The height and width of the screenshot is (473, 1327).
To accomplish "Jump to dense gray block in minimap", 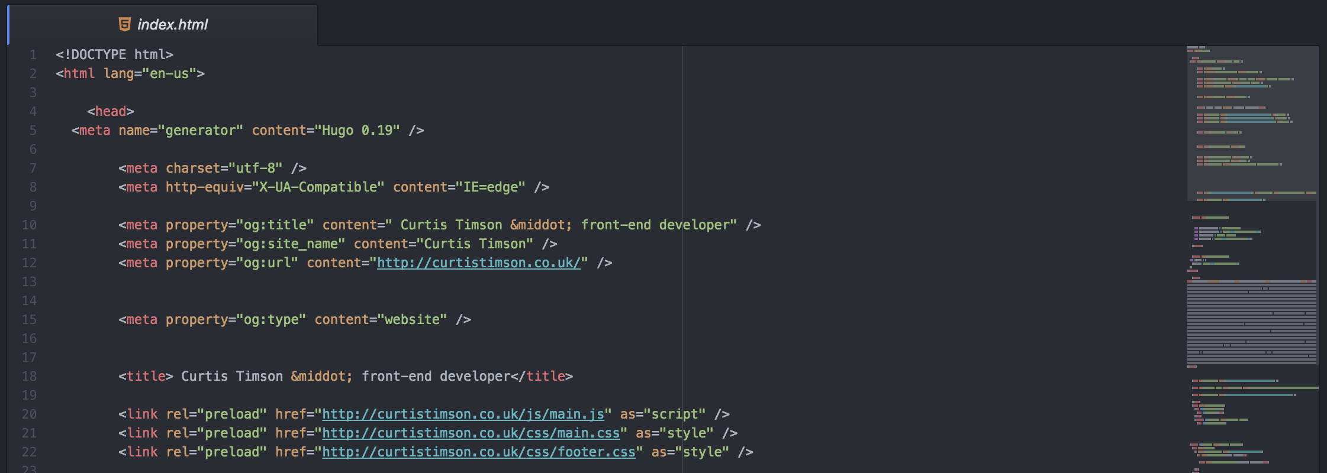I will 1251,322.
